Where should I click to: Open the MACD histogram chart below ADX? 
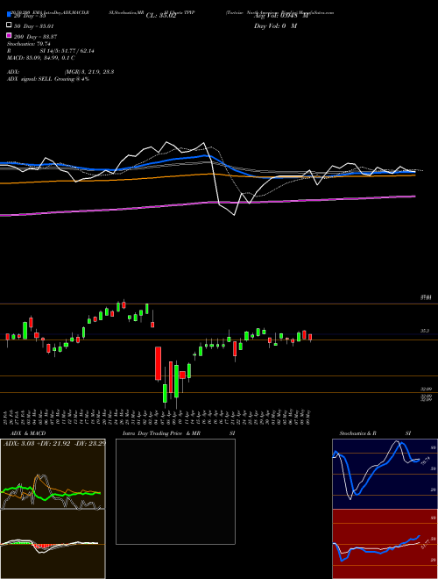tap(53, 544)
